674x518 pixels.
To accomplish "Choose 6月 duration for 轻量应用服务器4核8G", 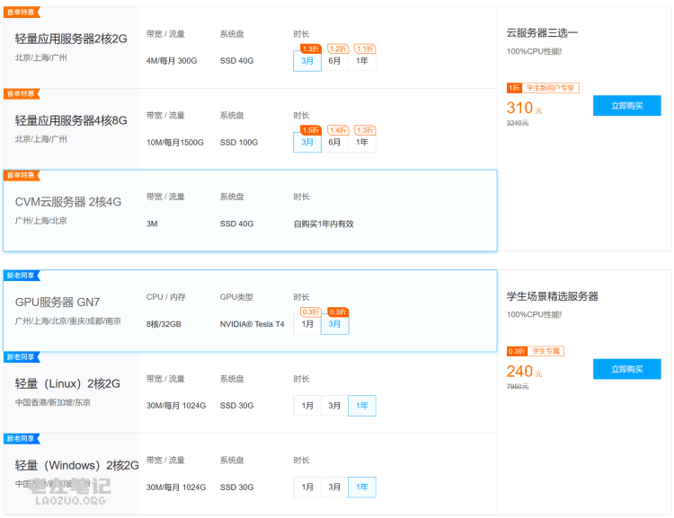I will pos(334,143).
